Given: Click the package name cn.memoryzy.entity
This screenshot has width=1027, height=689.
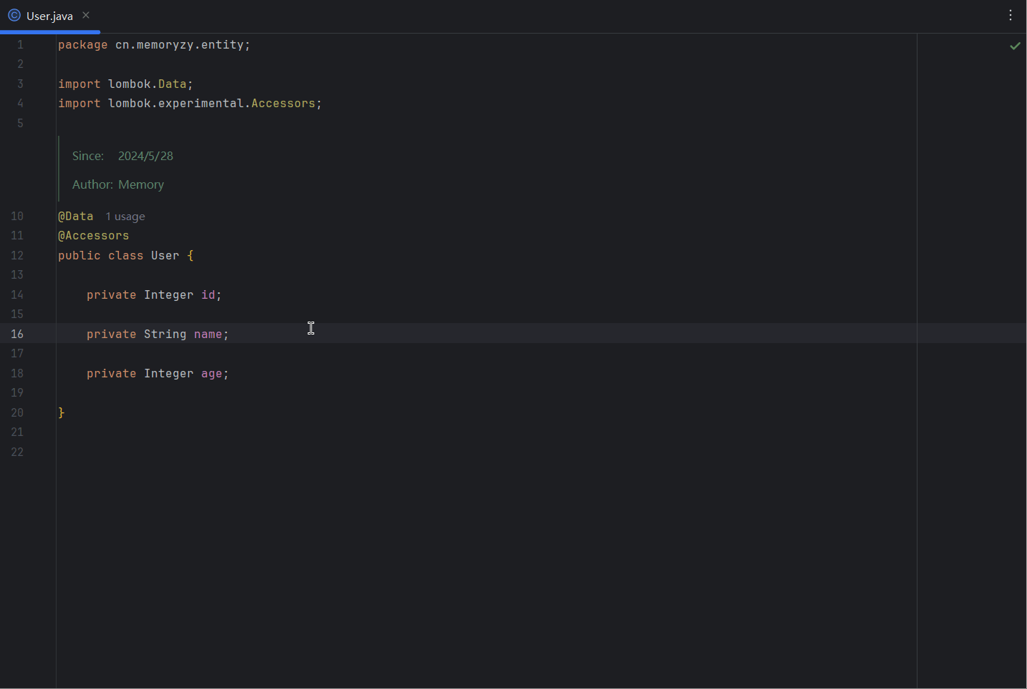Looking at the screenshot, I should click(x=182, y=45).
